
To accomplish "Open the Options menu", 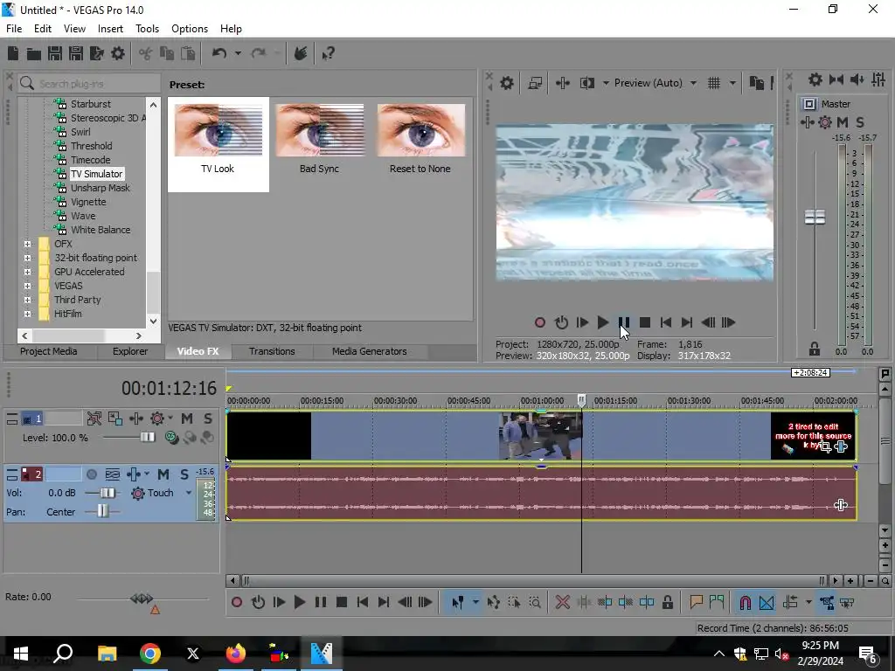I will pyautogui.click(x=190, y=29).
